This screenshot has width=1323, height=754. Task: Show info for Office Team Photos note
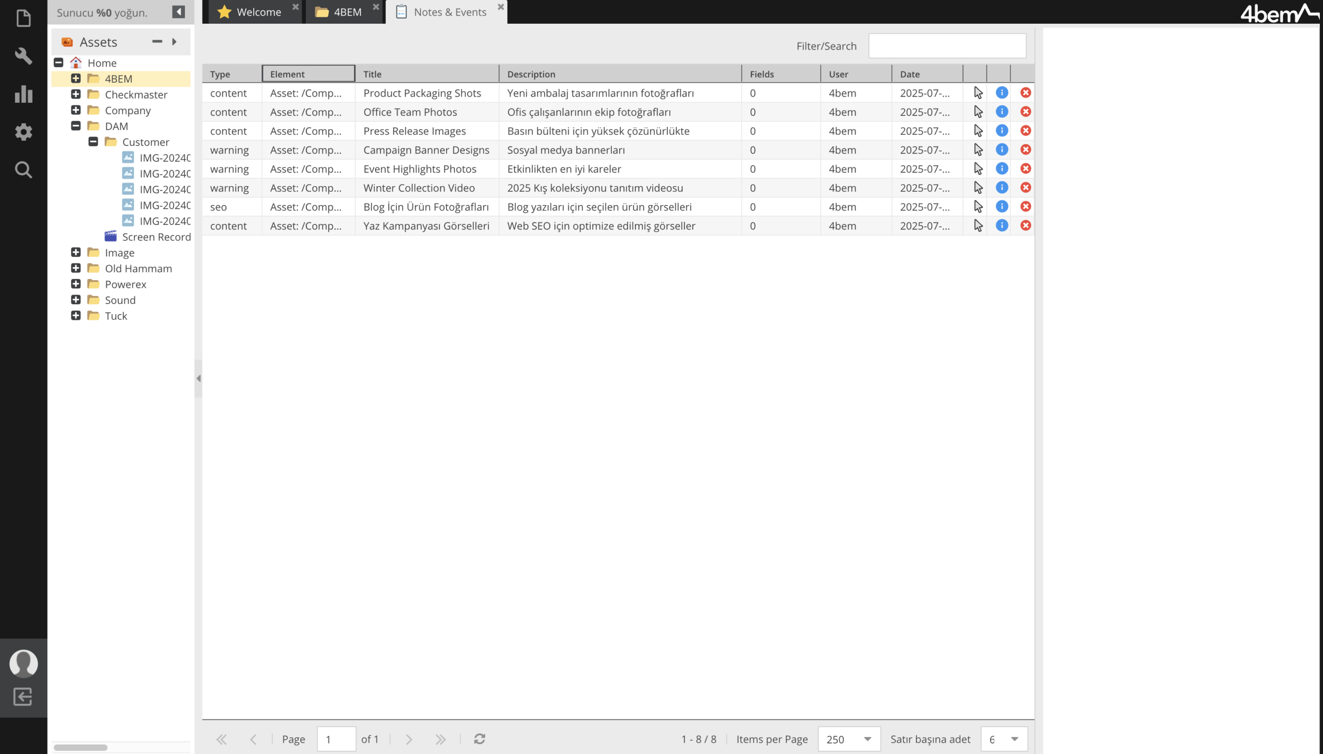[x=1002, y=111]
